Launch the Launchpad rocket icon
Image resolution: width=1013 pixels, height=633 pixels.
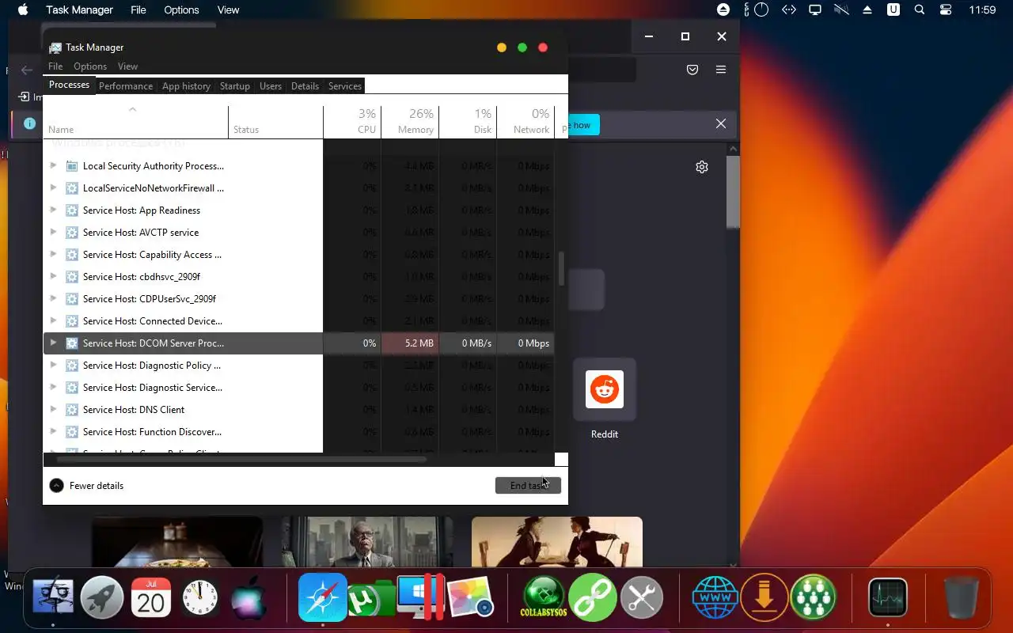pos(102,597)
